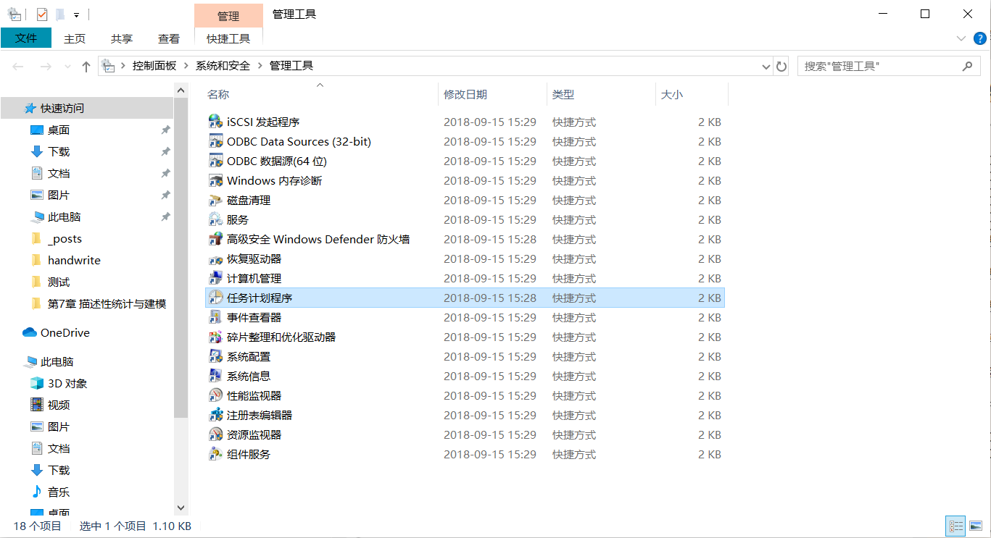This screenshot has height=538, width=991.
Task: Click the sidebar scroll down arrow
Action: 181,508
